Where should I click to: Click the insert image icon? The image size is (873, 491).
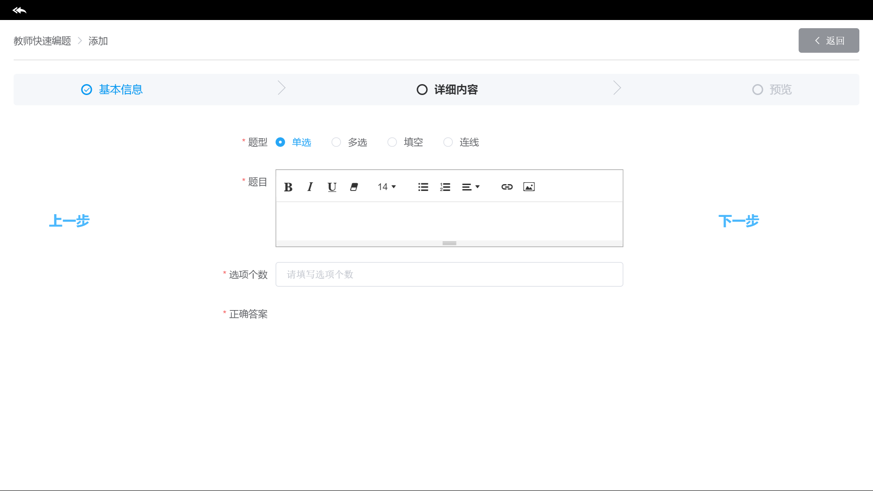(x=529, y=187)
